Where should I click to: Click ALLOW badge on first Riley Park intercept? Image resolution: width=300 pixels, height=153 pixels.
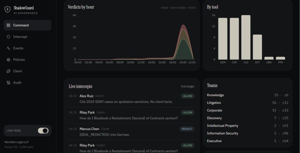click(188, 113)
